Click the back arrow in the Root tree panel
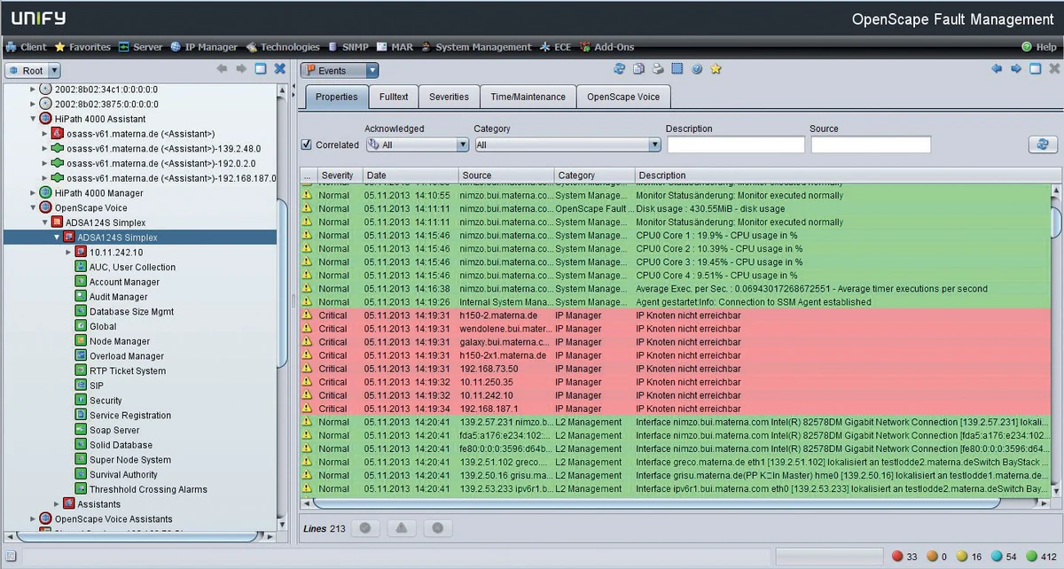1064x569 pixels. click(x=222, y=69)
